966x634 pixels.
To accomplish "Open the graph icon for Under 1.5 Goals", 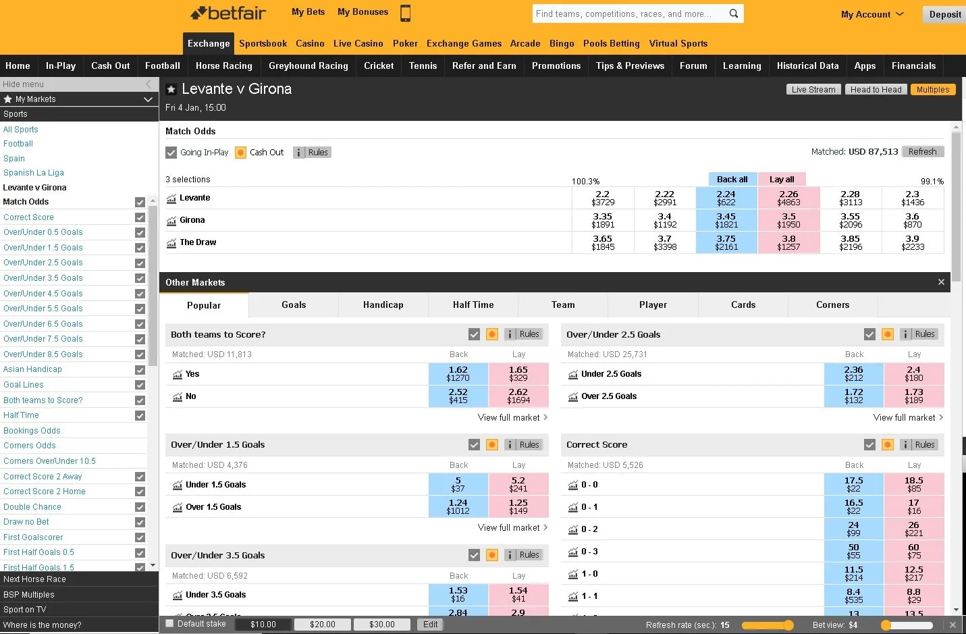I will point(178,485).
